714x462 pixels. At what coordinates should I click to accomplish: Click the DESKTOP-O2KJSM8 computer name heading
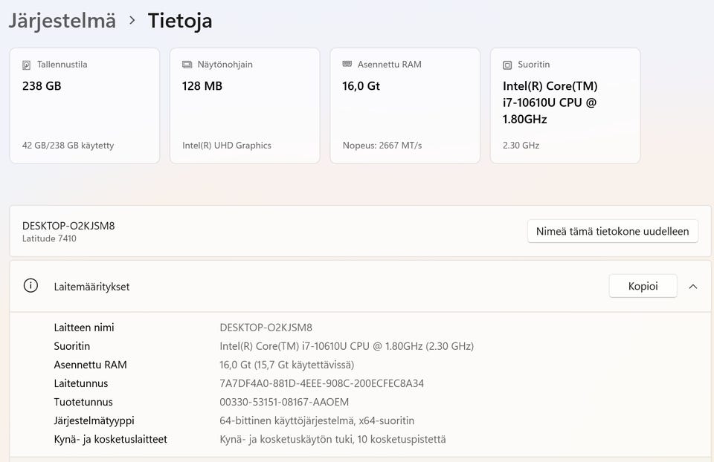[x=68, y=226]
